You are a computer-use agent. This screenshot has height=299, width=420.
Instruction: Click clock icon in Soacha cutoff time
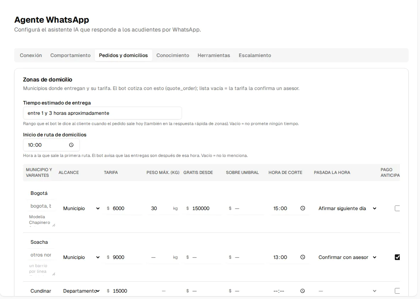[303, 257]
